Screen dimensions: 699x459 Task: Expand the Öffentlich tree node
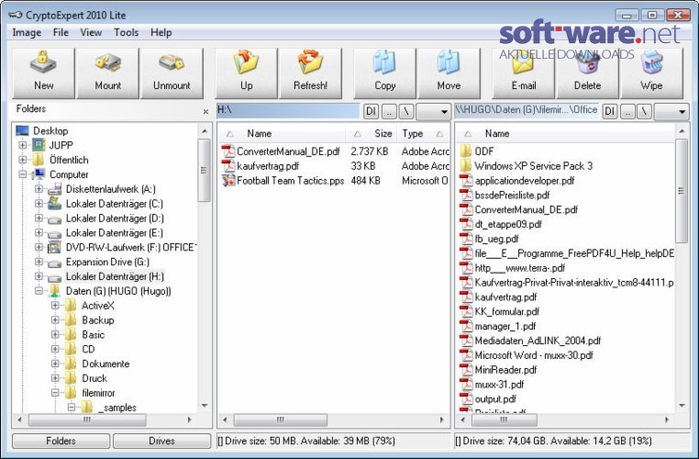tap(23, 160)
